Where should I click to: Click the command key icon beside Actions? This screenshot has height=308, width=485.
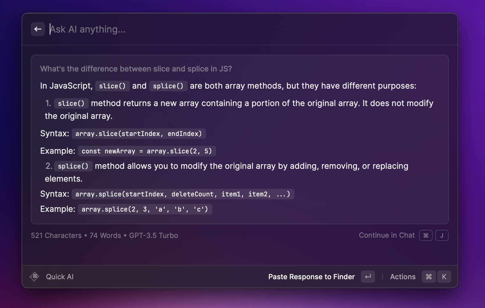click(x=429, y=277)
